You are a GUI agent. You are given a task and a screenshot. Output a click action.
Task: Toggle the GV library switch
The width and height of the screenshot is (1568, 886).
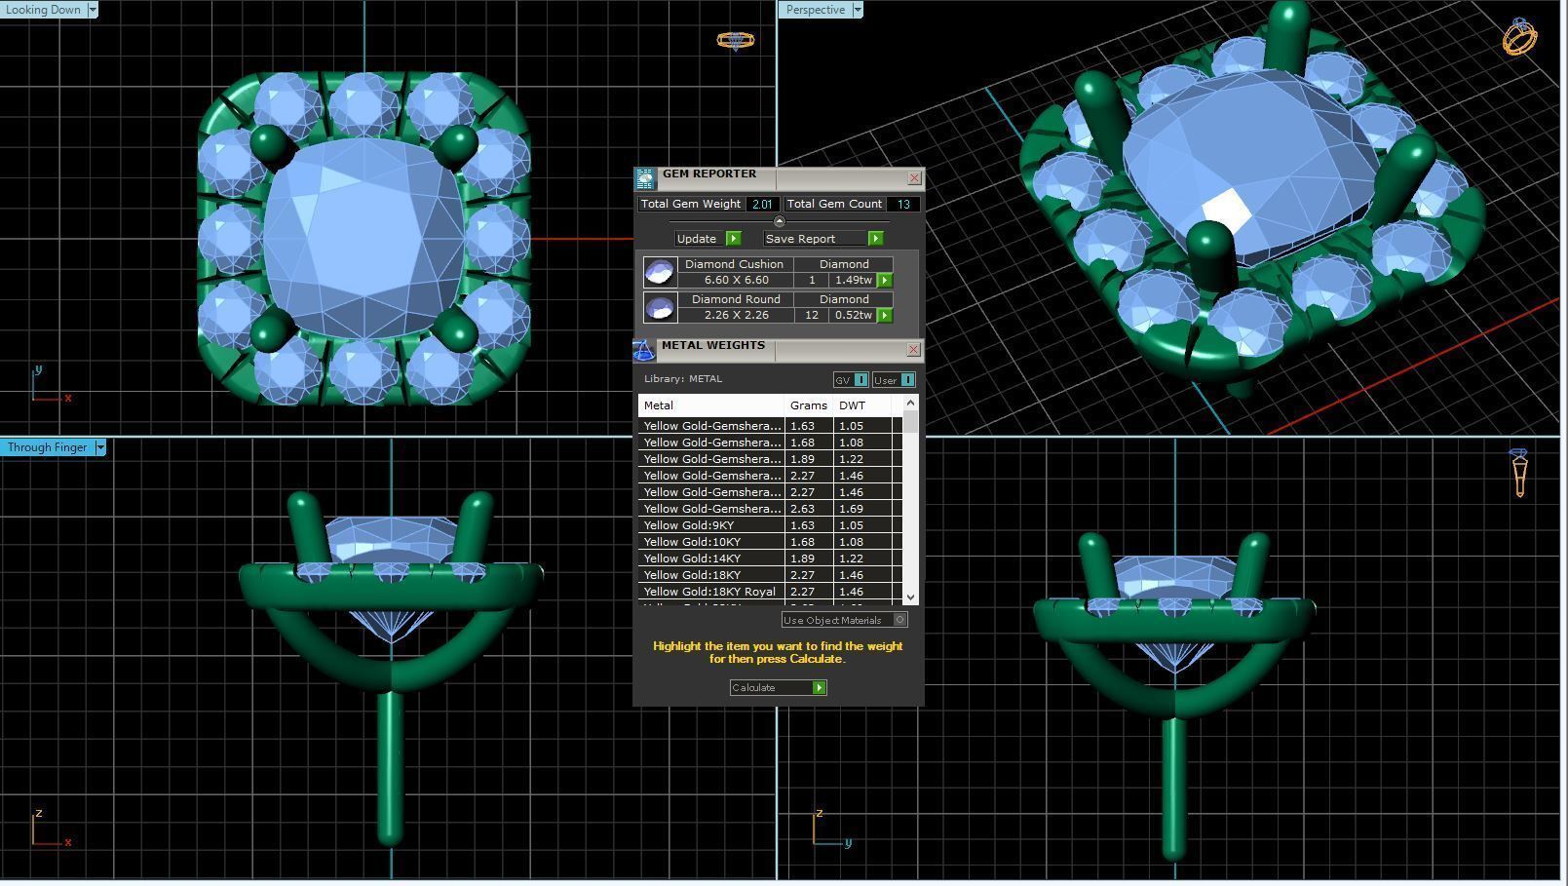tap(851, 380)
